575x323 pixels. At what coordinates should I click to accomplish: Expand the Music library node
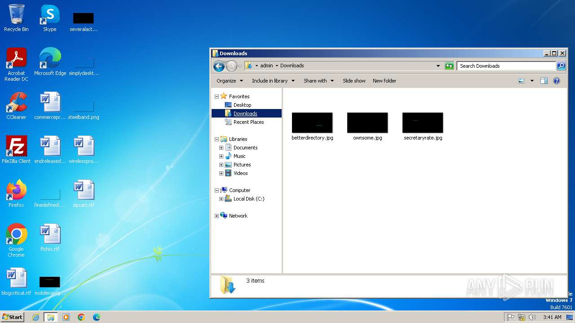pyautogui.click(x=221, y=156)
